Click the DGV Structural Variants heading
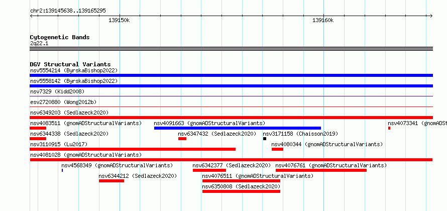 (70, 64)
